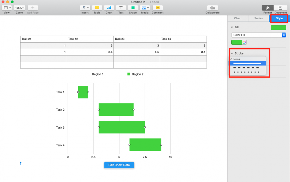The width and height of the screenshot is (290, 182).
Task: Click the Edit Chart Data button
Action: (x=119, y=165)
